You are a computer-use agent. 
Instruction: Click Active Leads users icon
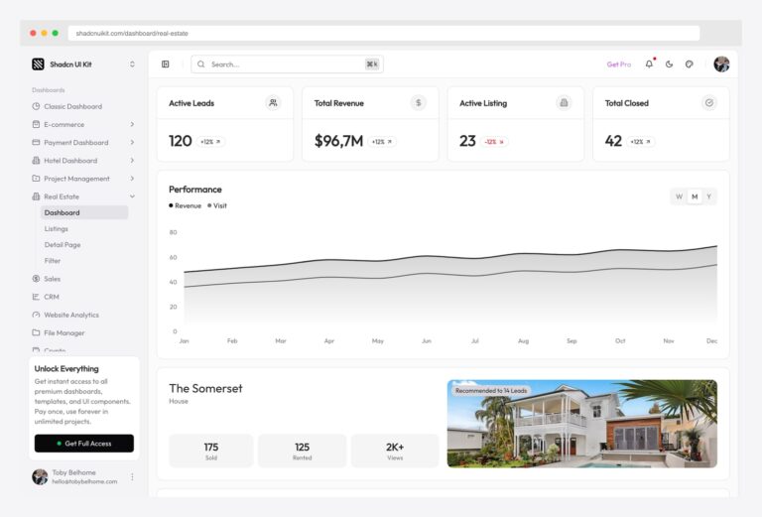coord(273,102)
